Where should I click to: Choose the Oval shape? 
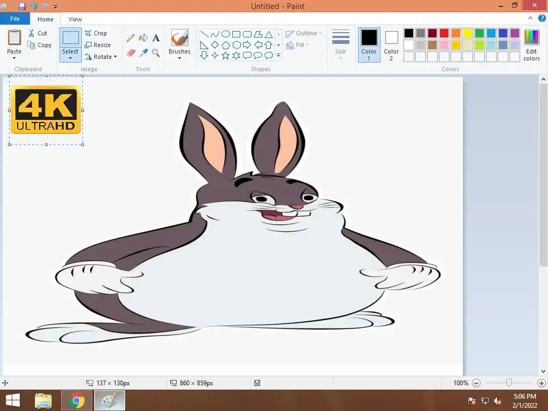[x=226, y=34]
